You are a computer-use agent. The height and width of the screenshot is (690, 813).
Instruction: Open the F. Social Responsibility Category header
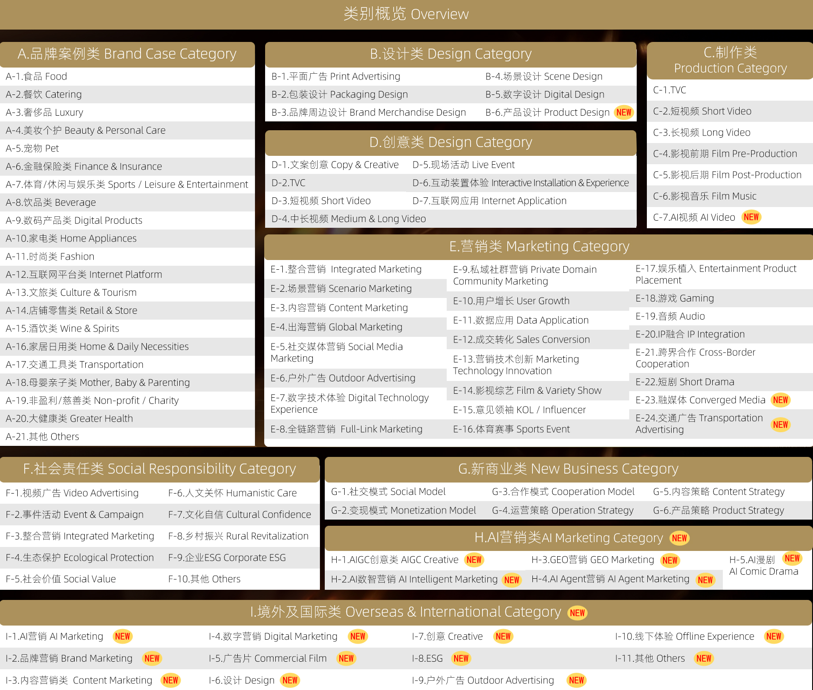point(160,469)
